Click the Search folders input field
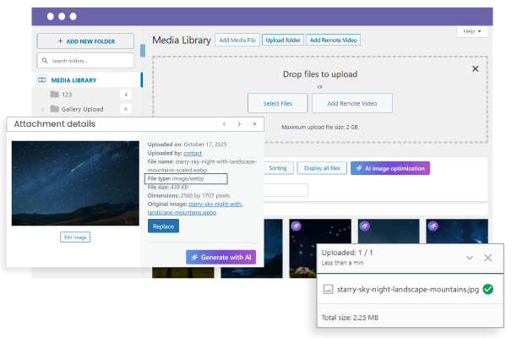Screen dimensions: 517x338 pos(85,61)
